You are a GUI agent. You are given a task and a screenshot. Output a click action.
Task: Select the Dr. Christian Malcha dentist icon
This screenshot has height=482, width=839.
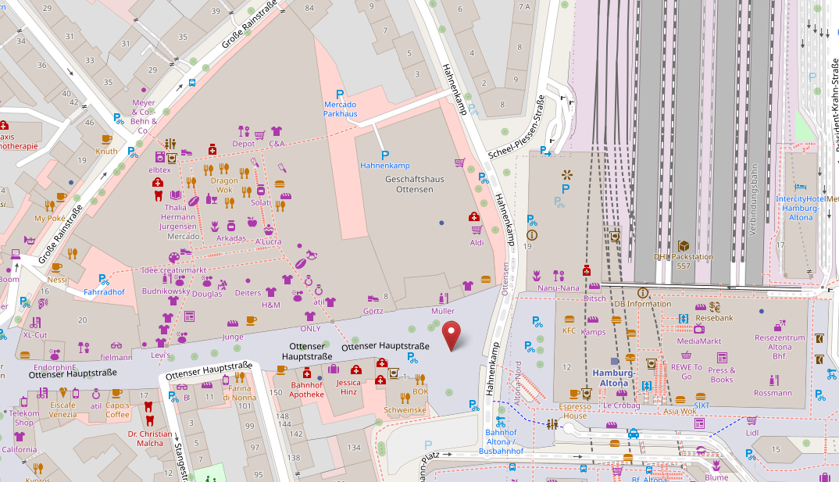[149, 420]
